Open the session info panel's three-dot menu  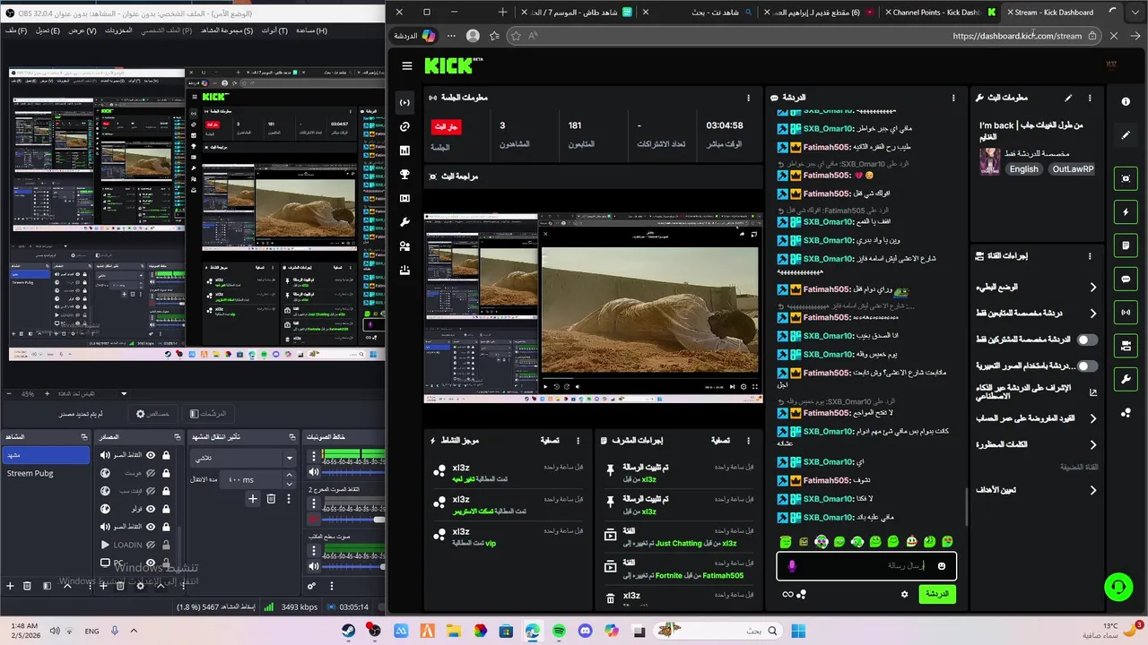[749, 98]
